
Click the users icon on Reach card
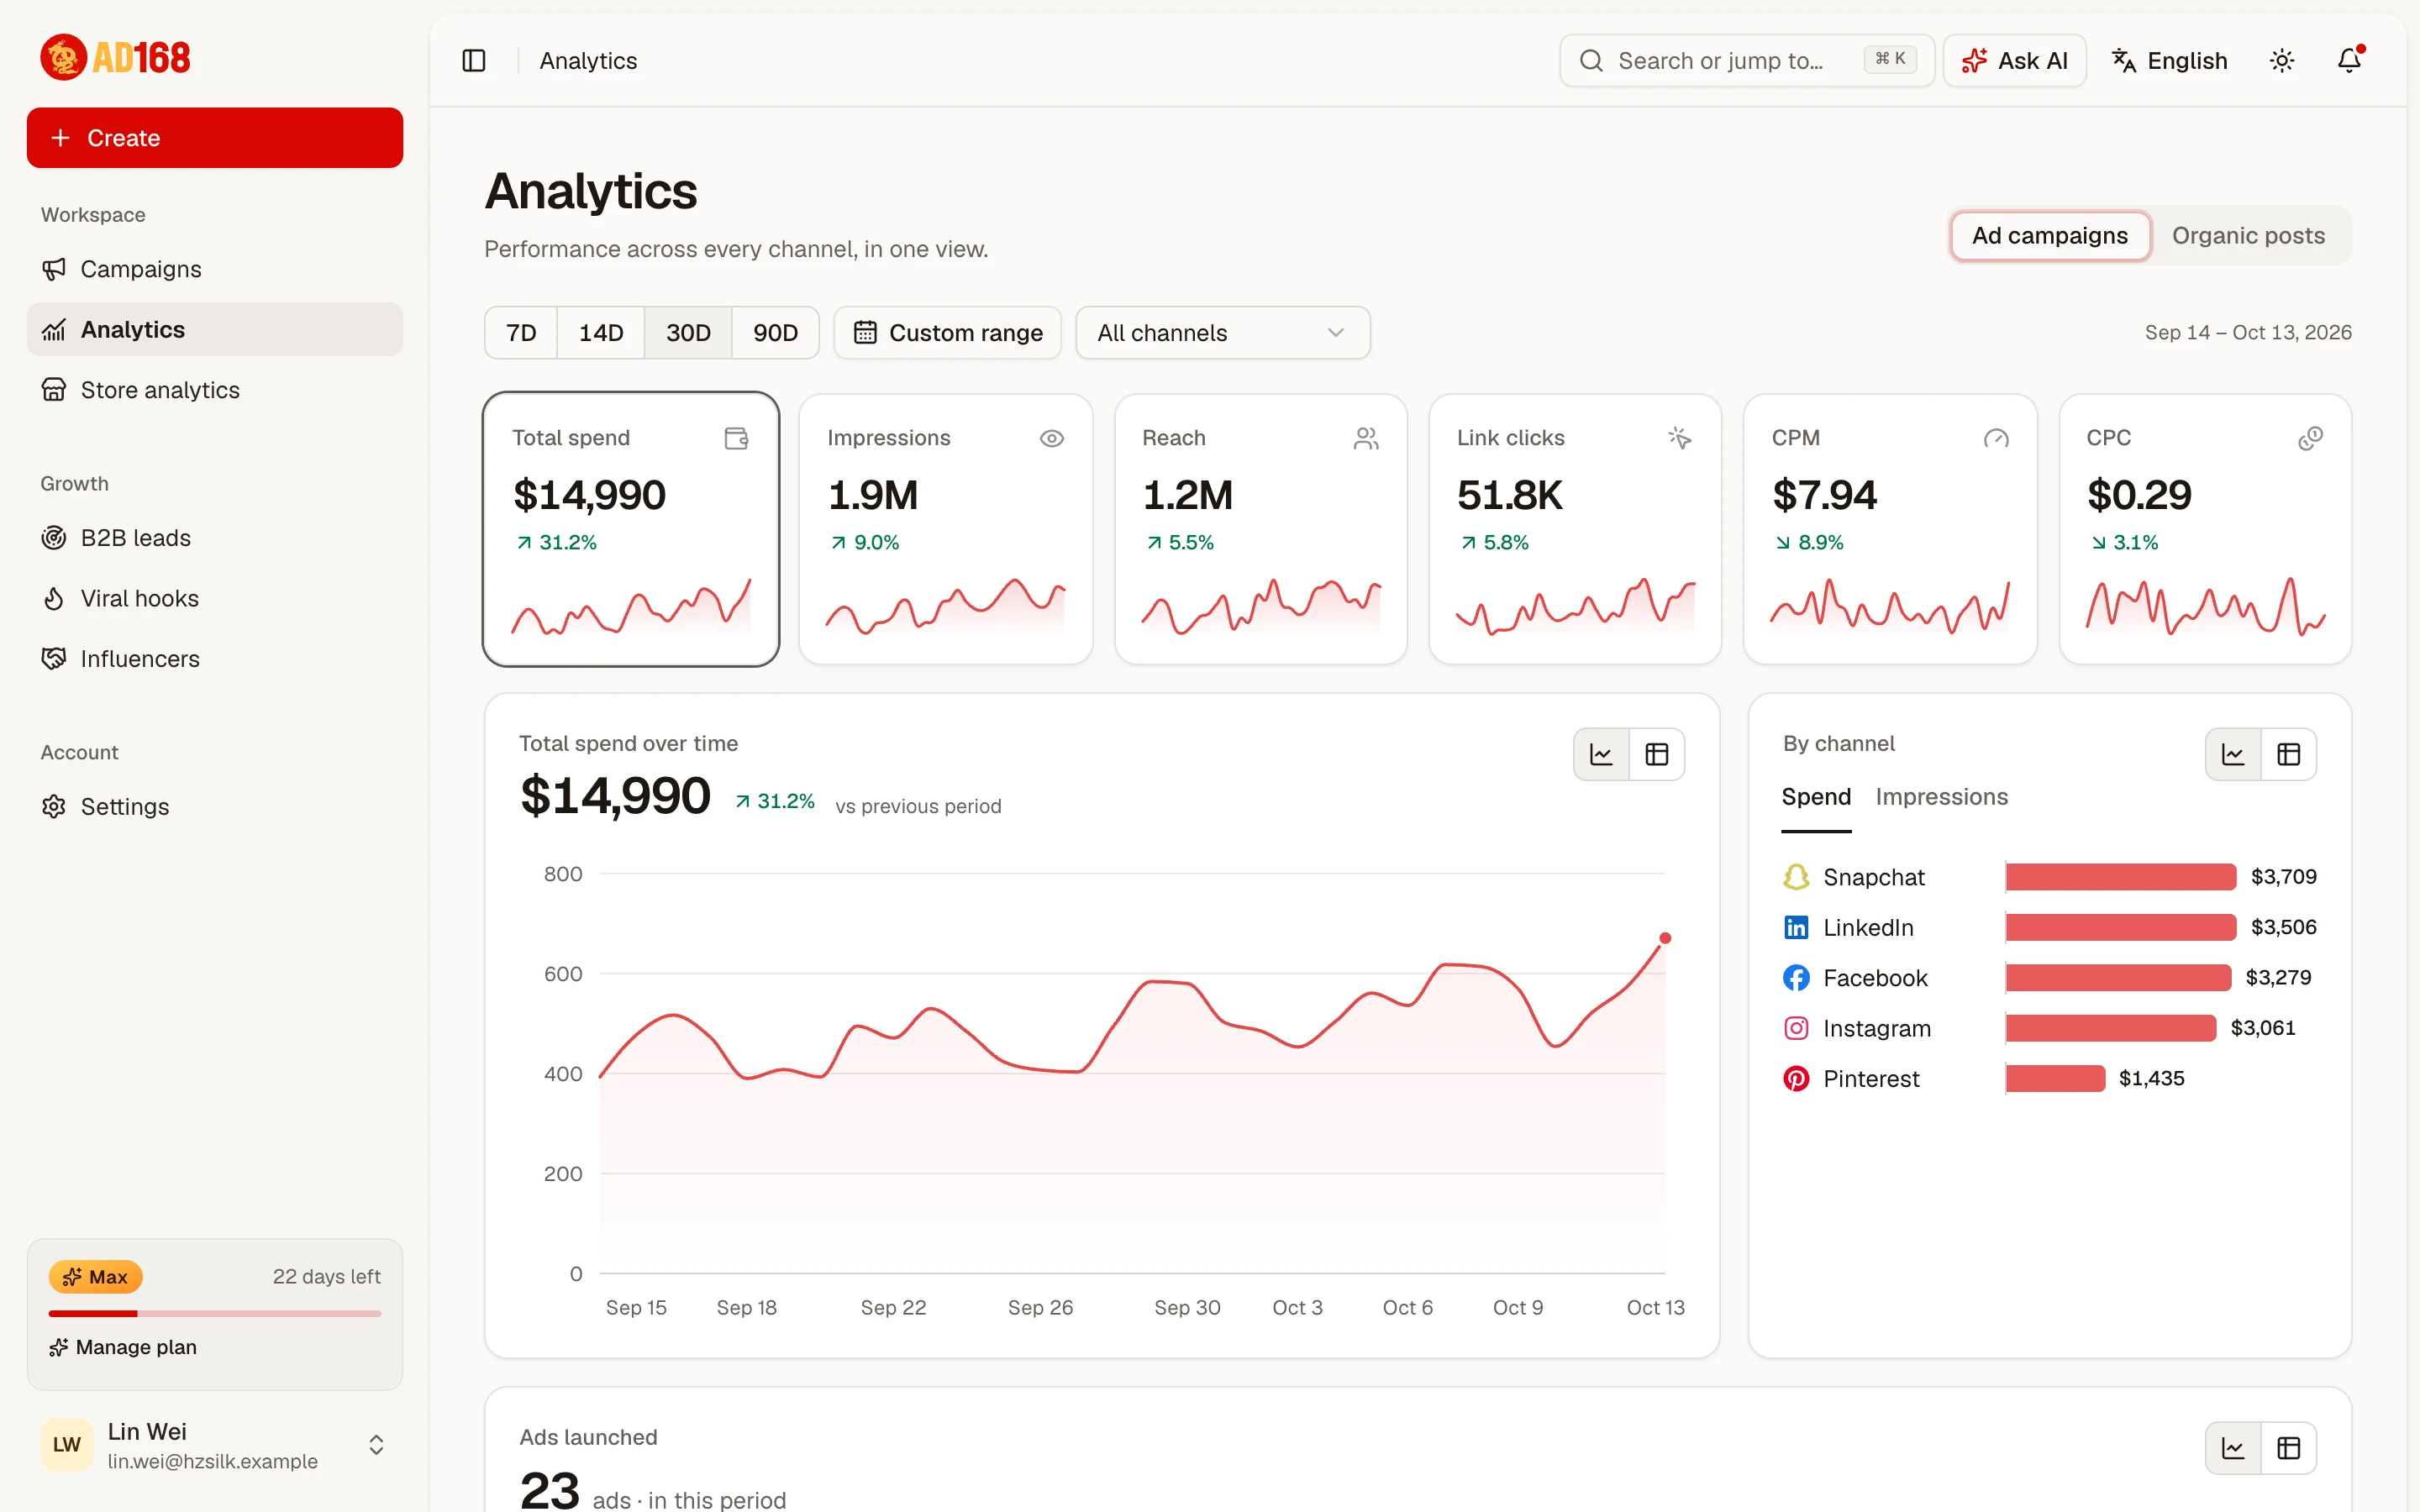tap(1366, 438)
